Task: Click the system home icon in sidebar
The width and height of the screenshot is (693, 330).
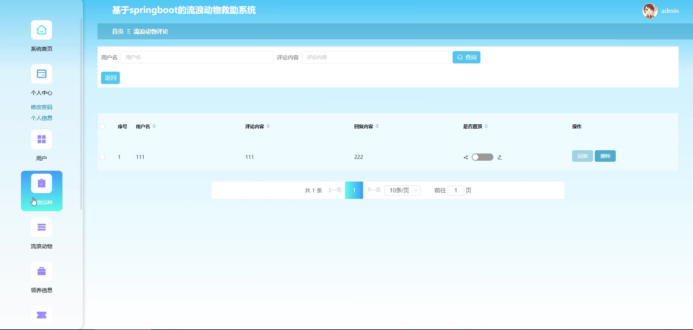Action: (x=42, y=30)
